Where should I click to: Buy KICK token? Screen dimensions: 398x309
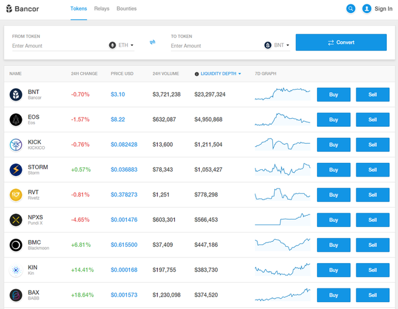pos(333,145)
